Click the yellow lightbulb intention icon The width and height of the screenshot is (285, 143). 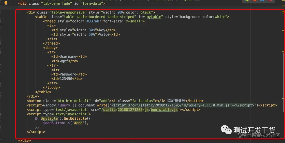6,3
